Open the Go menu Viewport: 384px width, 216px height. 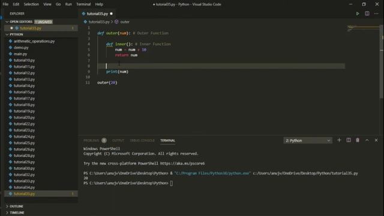click(58, 4)
